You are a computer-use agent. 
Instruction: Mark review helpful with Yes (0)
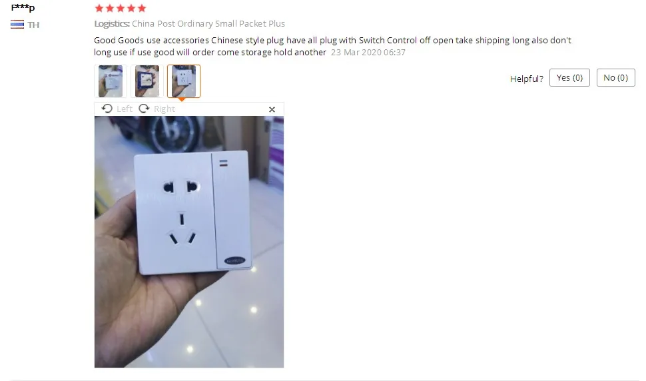tap(569, 78)
